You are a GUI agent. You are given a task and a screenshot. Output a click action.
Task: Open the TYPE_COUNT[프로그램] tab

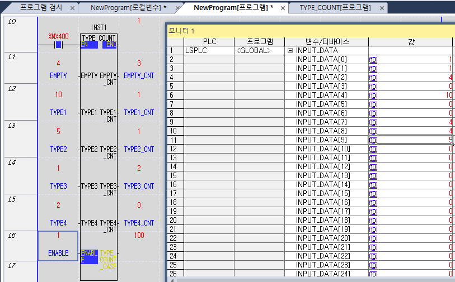click(x=335, y=8)
